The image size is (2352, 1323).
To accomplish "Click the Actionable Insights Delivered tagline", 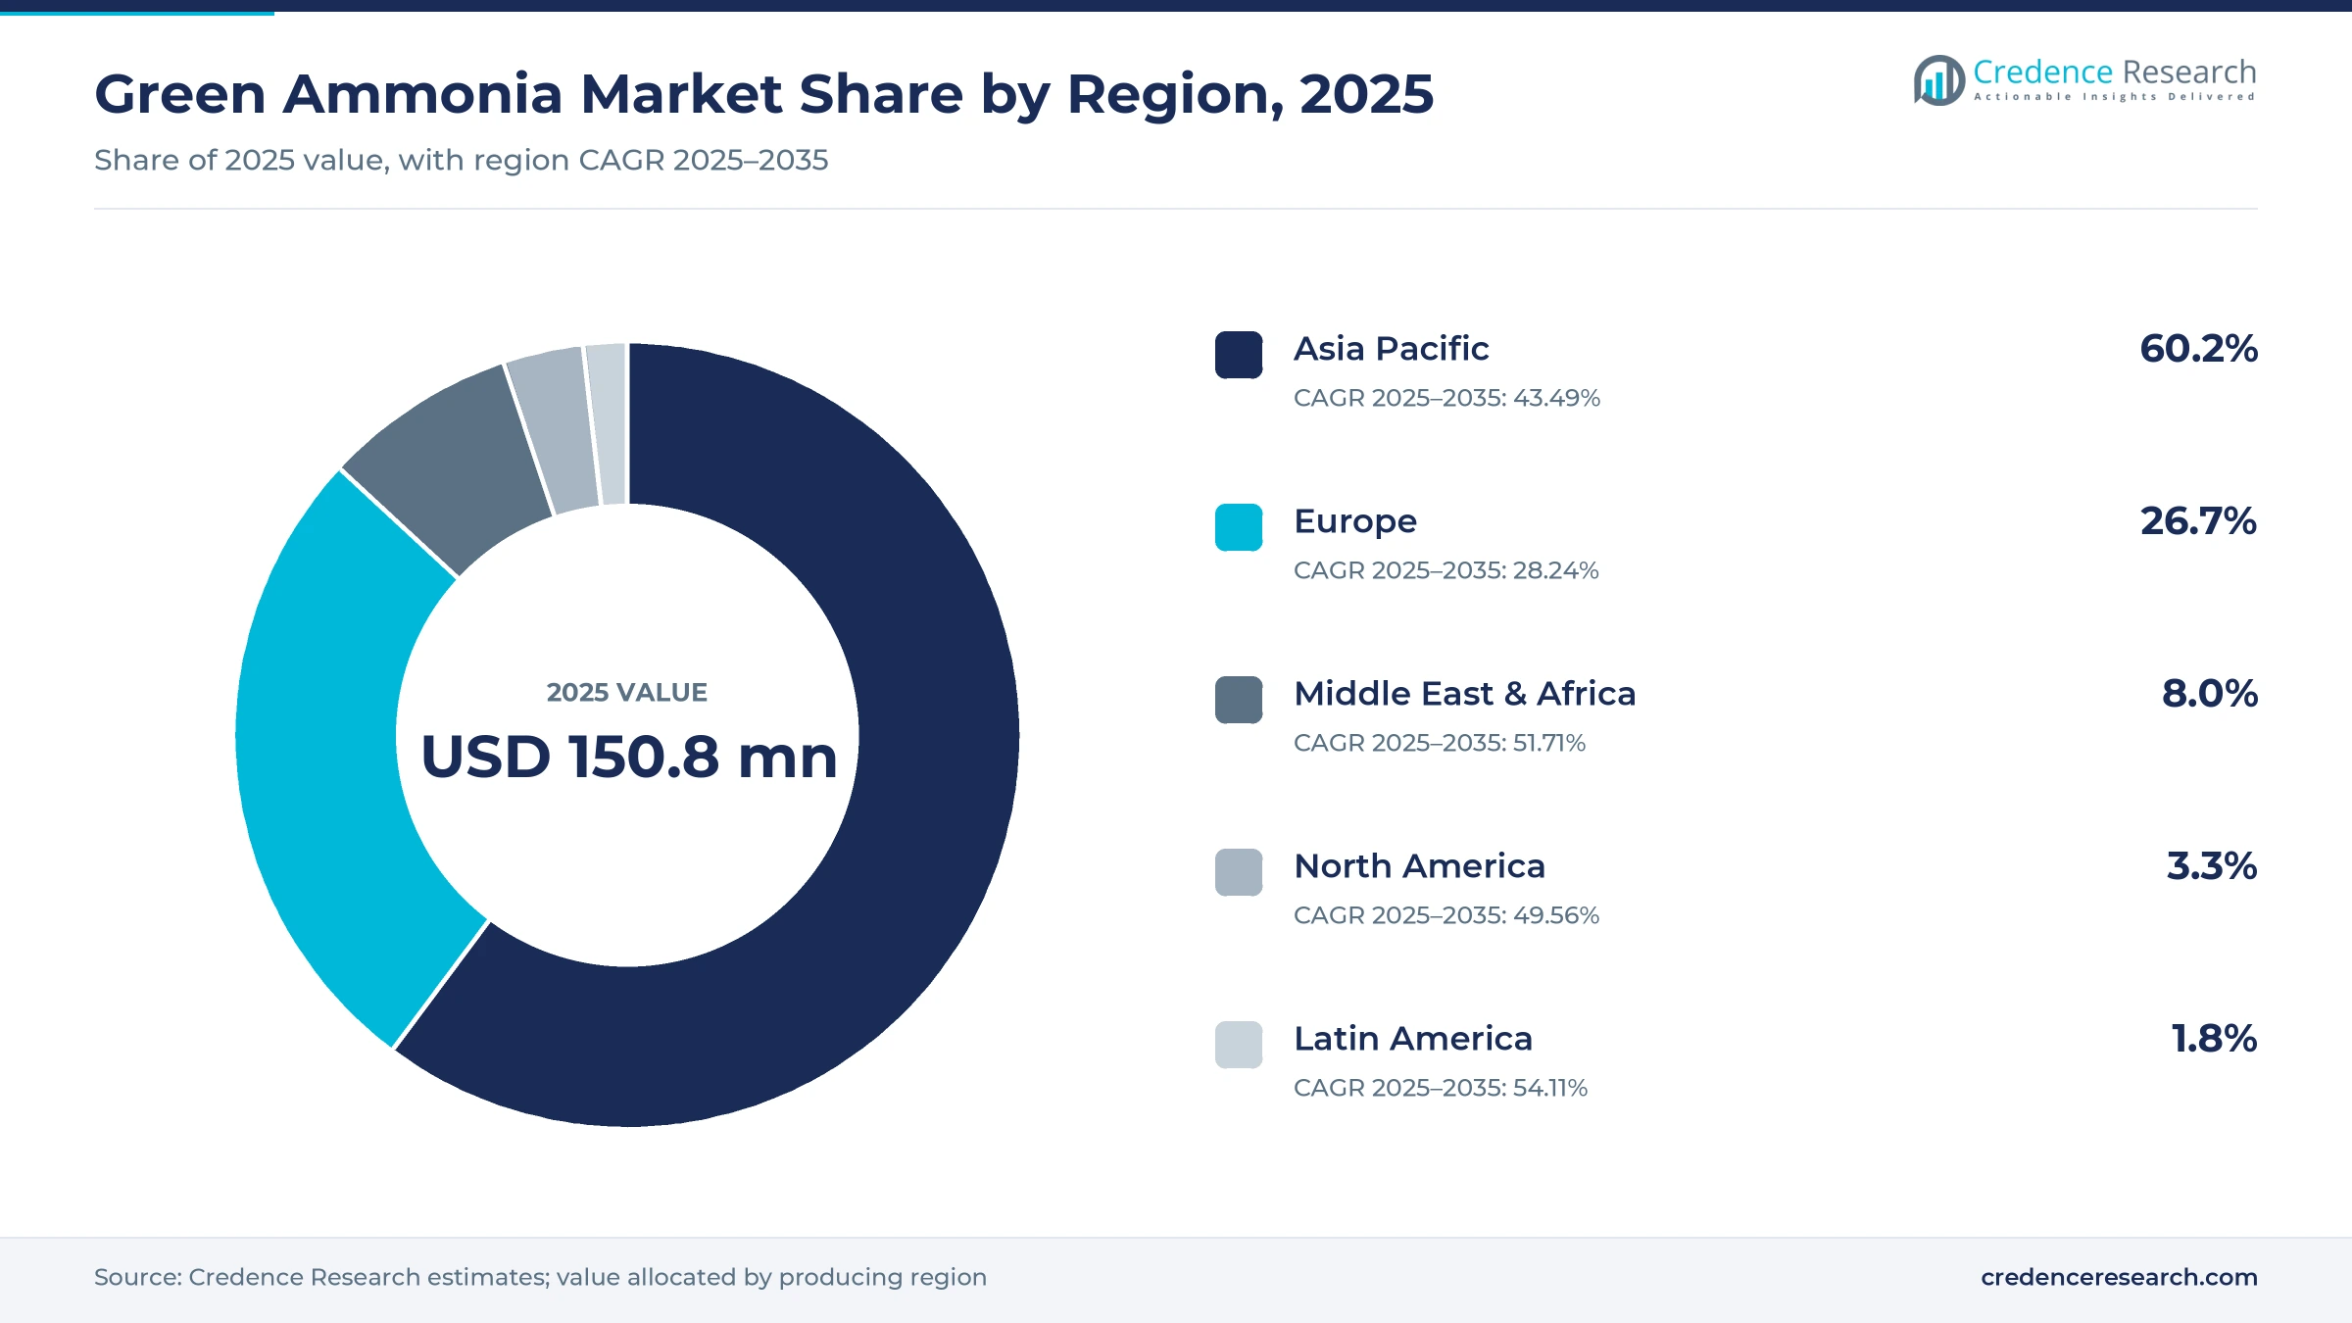I will coord(2115,97).
